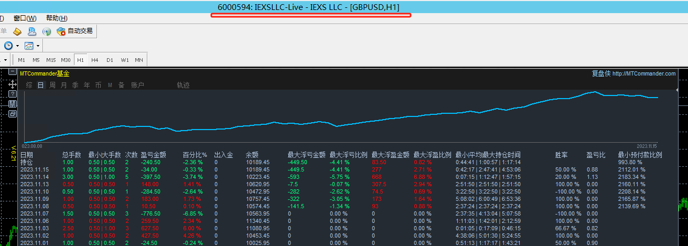This screenshot has height=246, width=688.
Task: Select the 日 daily tab
Action: pyautogui.click(x=40, y=85)
